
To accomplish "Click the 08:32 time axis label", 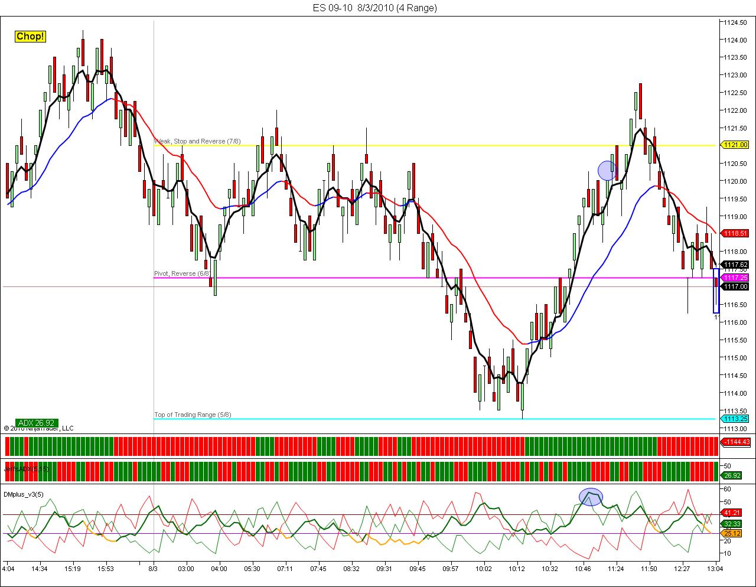I will click(351, 569).
